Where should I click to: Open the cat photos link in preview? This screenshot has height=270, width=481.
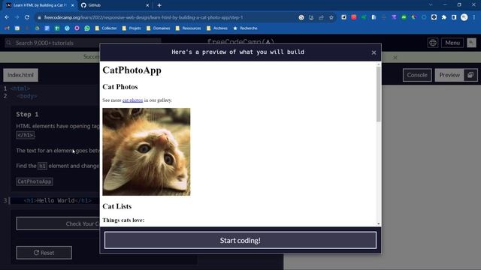coord(132,100)
